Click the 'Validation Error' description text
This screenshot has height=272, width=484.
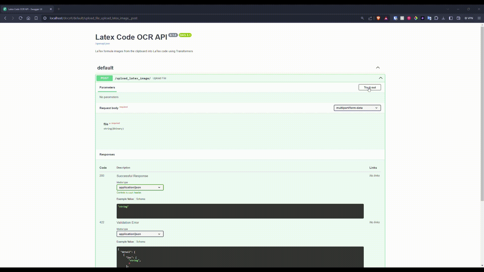click(x=128, y=222)
